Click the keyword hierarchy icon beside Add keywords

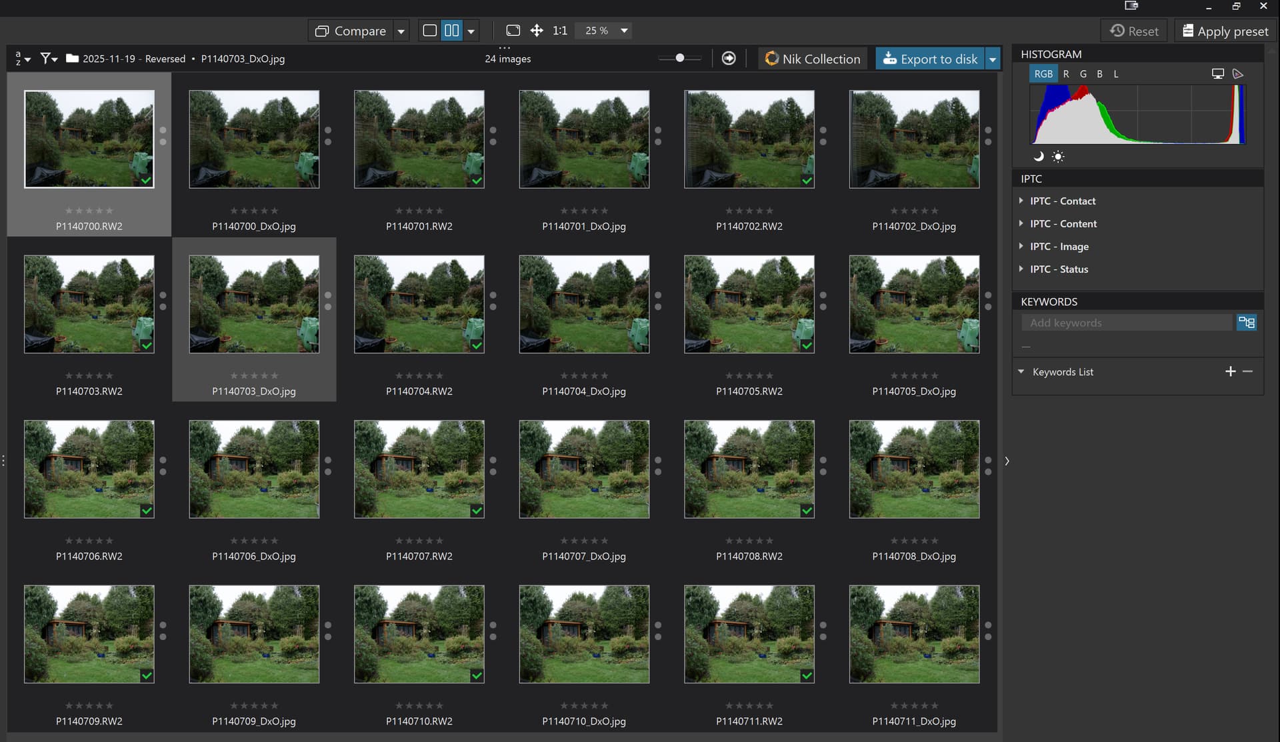tap(1246, 323)
